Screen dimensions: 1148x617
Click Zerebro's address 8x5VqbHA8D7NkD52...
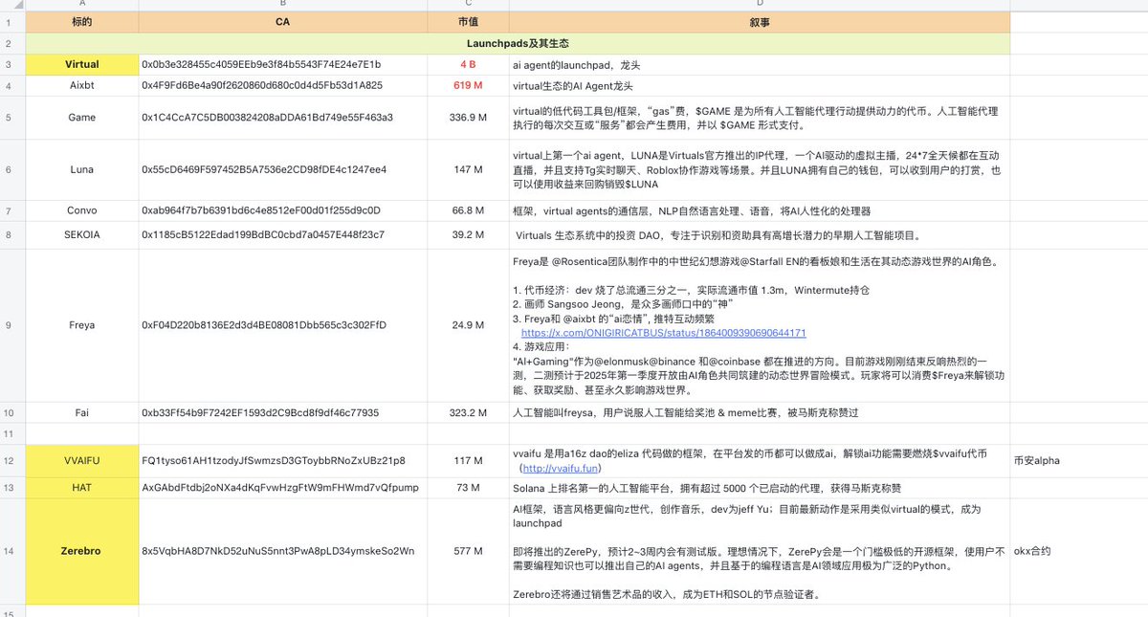(278, 551)
